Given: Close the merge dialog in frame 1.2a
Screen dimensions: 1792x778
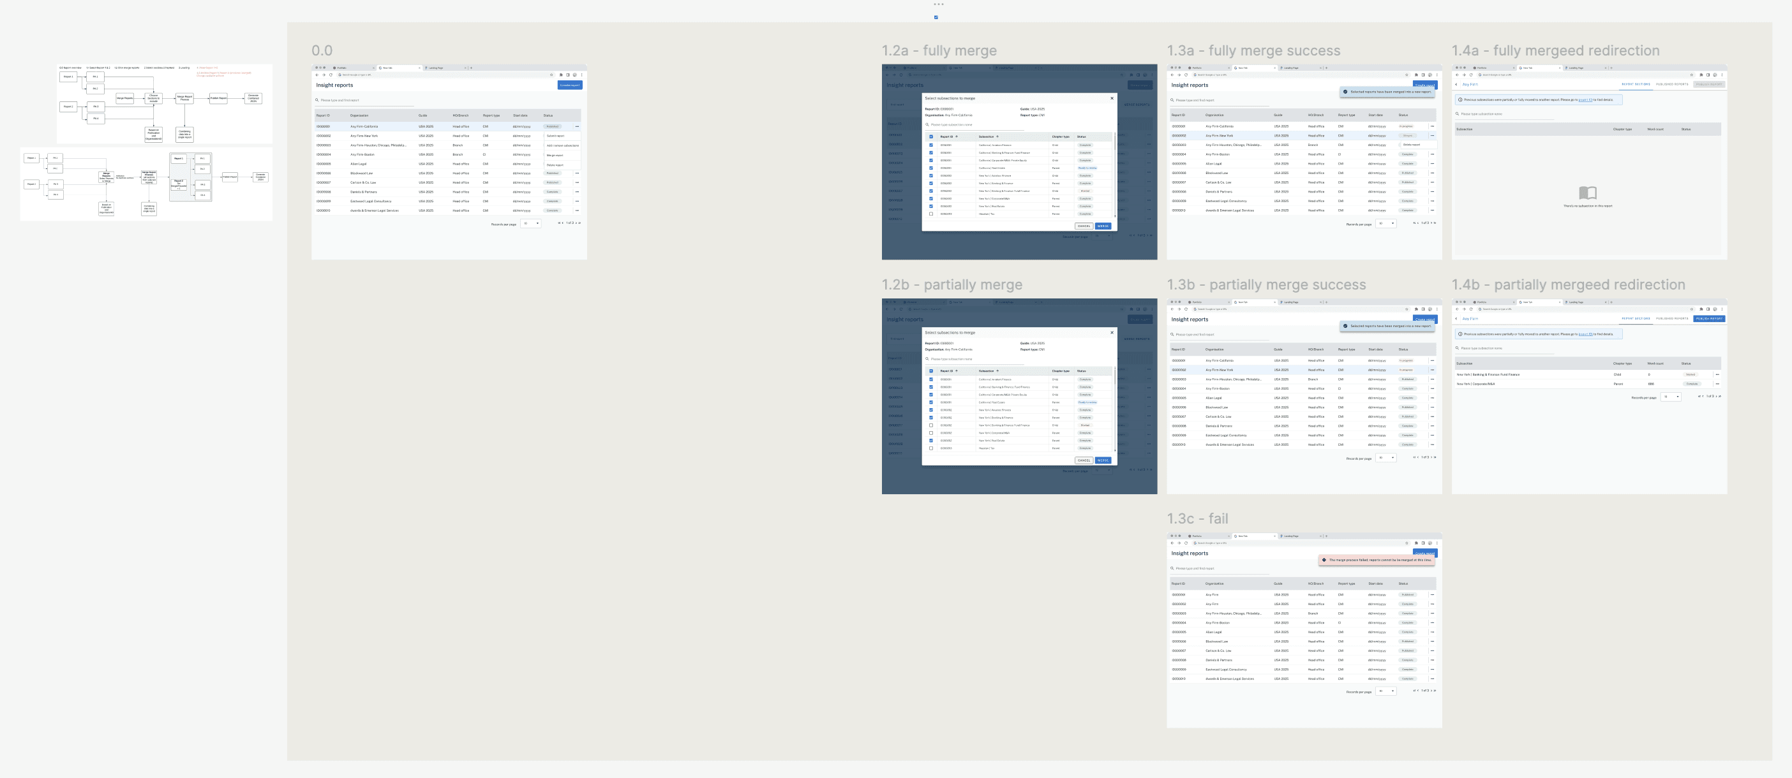Looking at the screenshot, I should 1112,98.
